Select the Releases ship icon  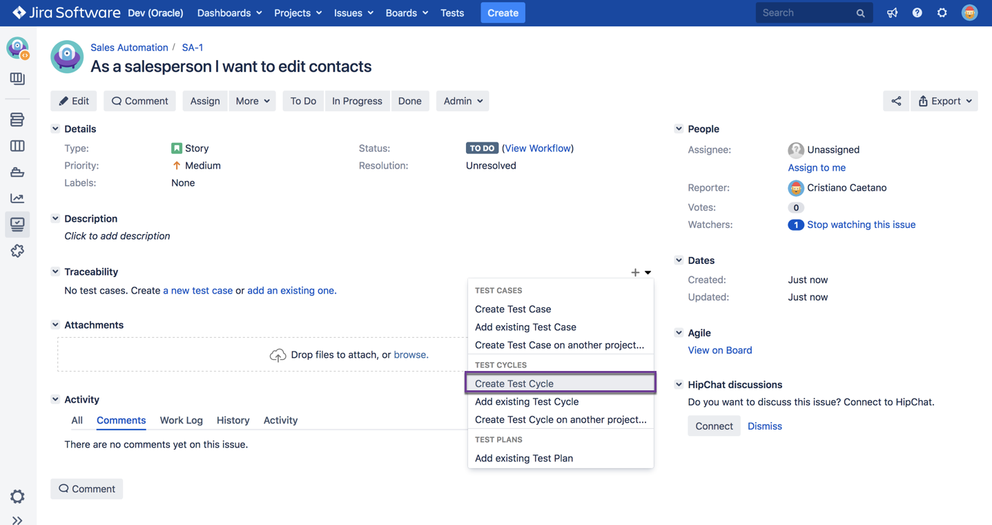tap(17, 172)
